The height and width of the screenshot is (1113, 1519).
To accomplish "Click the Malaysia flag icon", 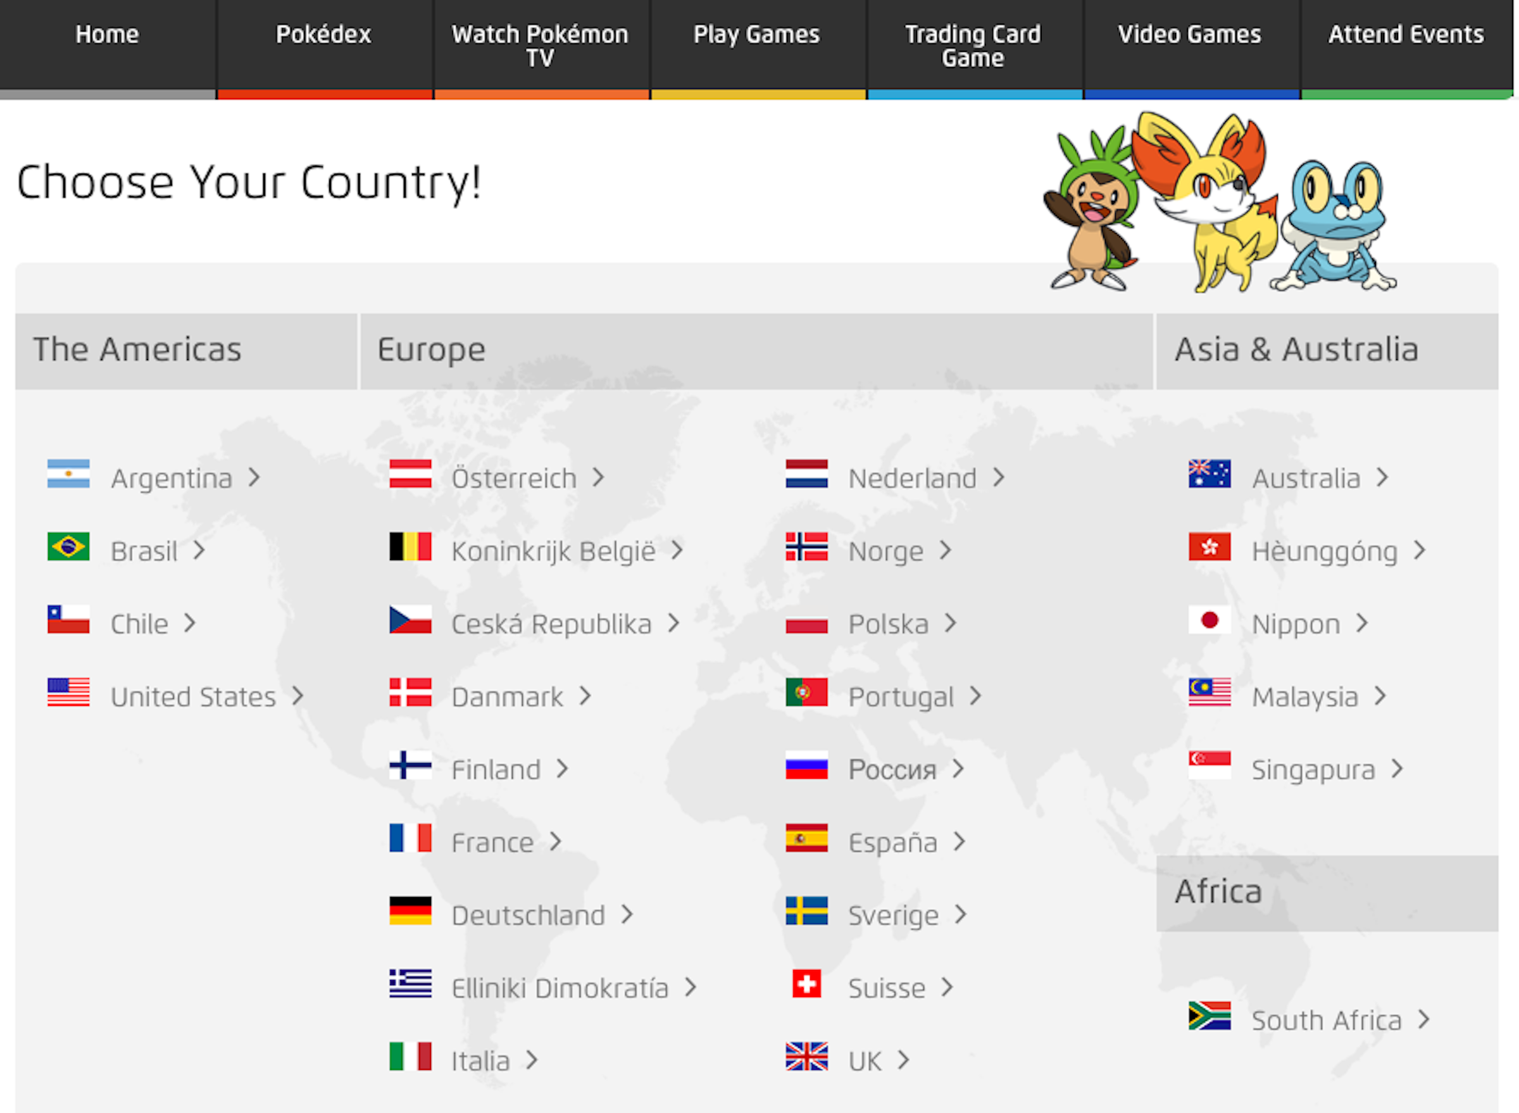I will [1209, 693].
